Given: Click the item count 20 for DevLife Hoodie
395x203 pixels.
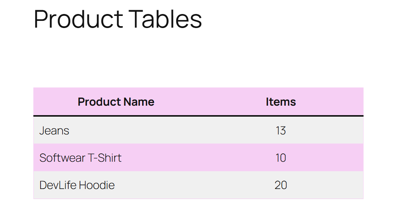Looking at the screenshot, I should [281, 185].
